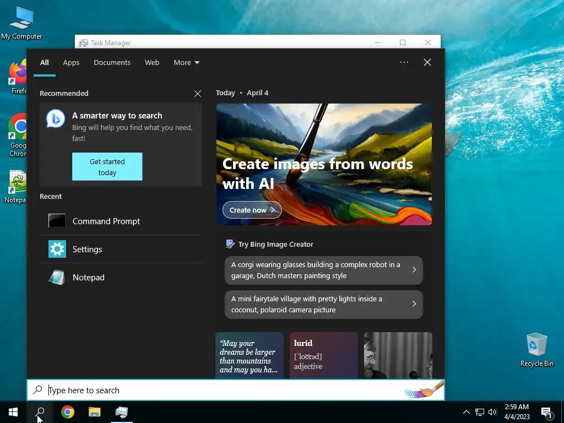Image resolution: width=564 pixels, height=423 pixels.
Task: Select the Google Chrome desktop shortcut
Action: 17,135
